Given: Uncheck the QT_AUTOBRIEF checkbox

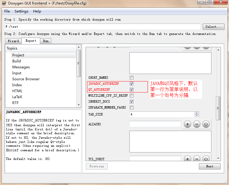Looking at the screenshot, I should point(131,90).
